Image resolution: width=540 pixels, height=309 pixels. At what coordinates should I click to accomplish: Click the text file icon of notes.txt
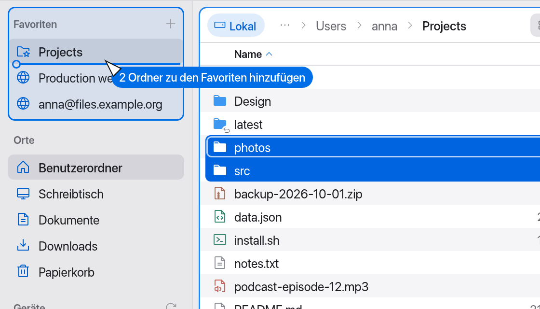coord(220,263)
